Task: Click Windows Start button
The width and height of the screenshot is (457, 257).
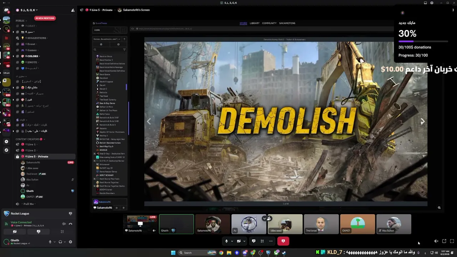Action: point(173,253)
